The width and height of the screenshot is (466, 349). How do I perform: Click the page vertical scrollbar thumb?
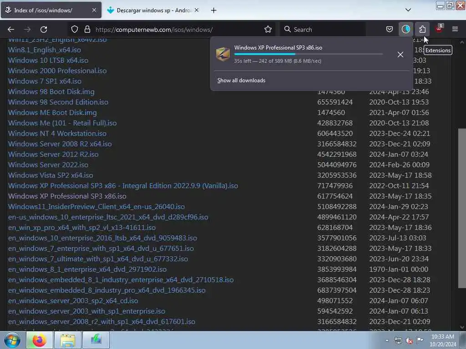point(462,208)
